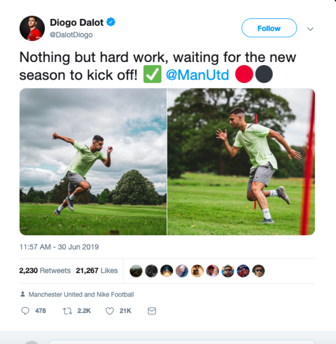Screen dimensions: 336x344
Task: Expand the tweet options chevron
Action: tap(310, 28)
